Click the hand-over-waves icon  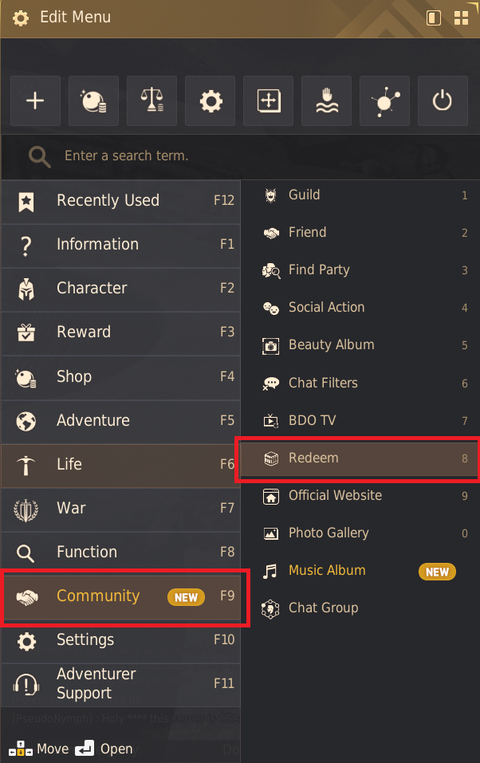[326, 101]
